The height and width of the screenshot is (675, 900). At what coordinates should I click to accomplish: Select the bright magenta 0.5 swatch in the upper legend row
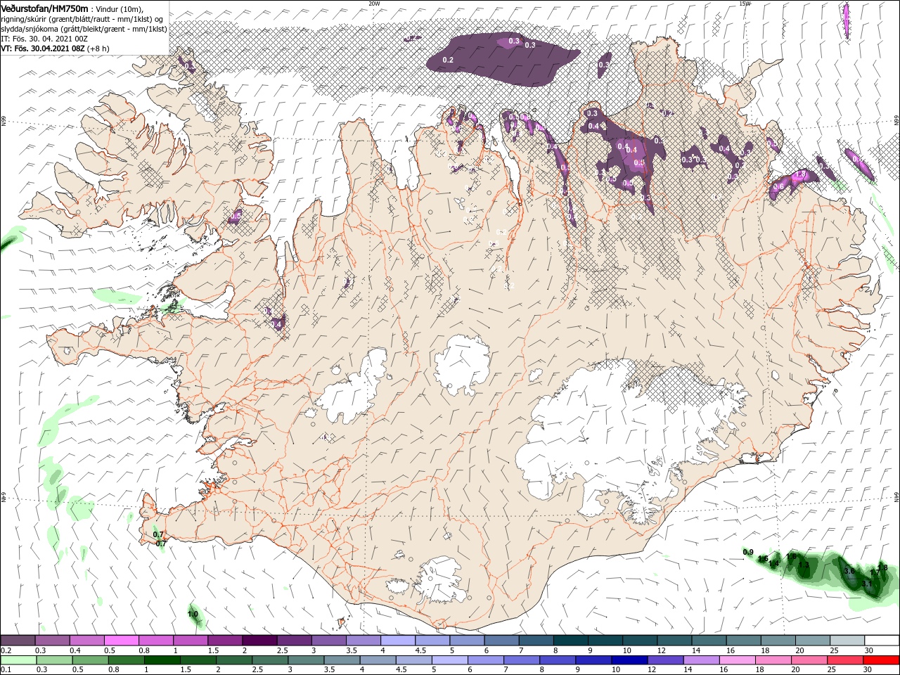coord(121,640)
